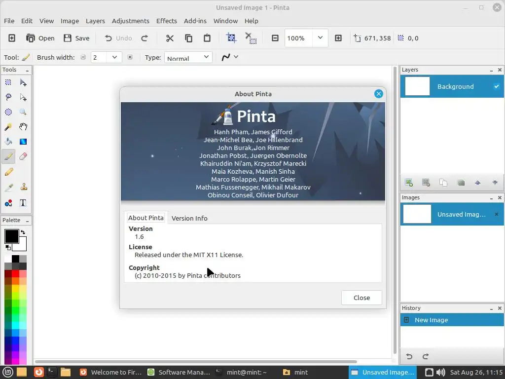The image size is (505, 379).
Task: Click the New Image history entry
Action: click(x=452, y=320)
